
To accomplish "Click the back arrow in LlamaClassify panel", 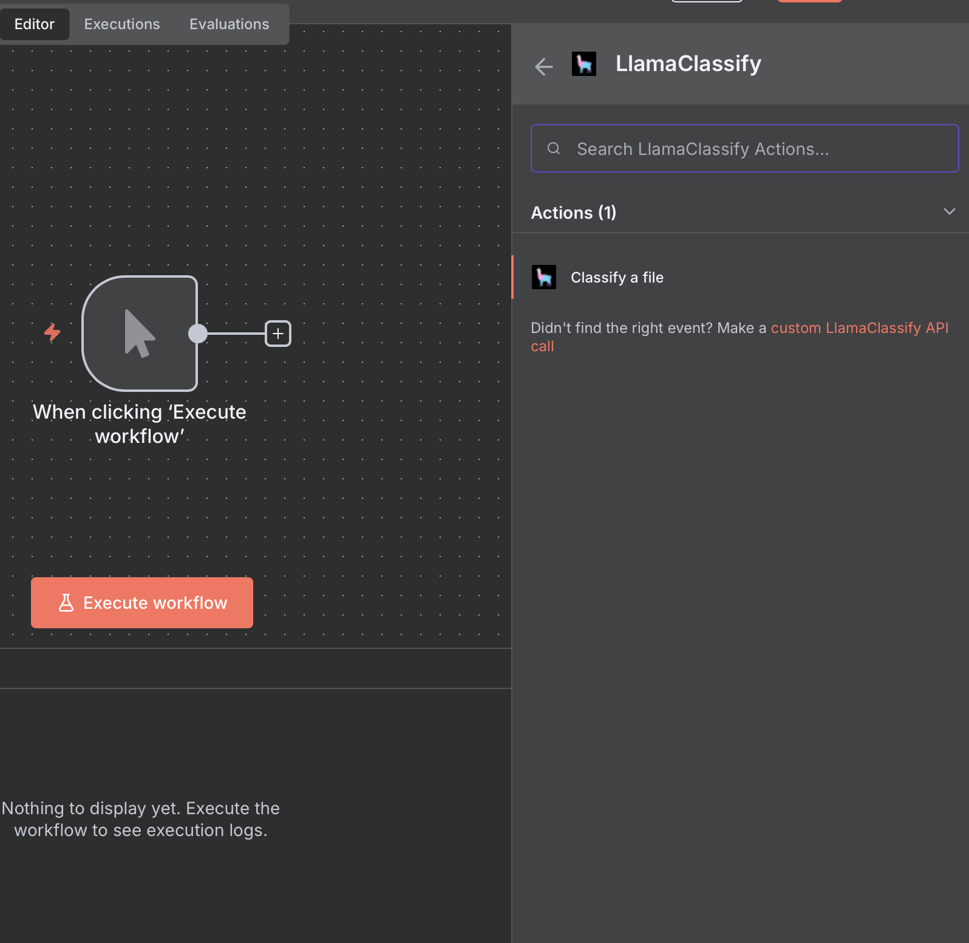I will pyautogui.click(x=543, y=66).
